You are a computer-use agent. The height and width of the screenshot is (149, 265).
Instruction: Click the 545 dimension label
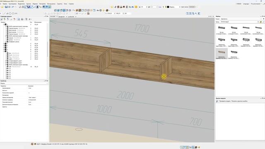coord(81,34)
